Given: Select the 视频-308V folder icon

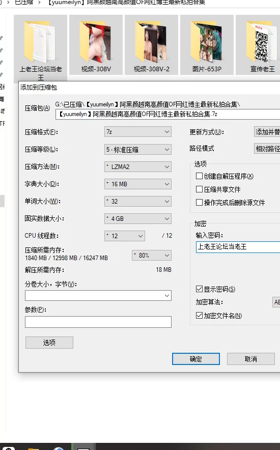Looking at the screenshot, I should 96,41.
